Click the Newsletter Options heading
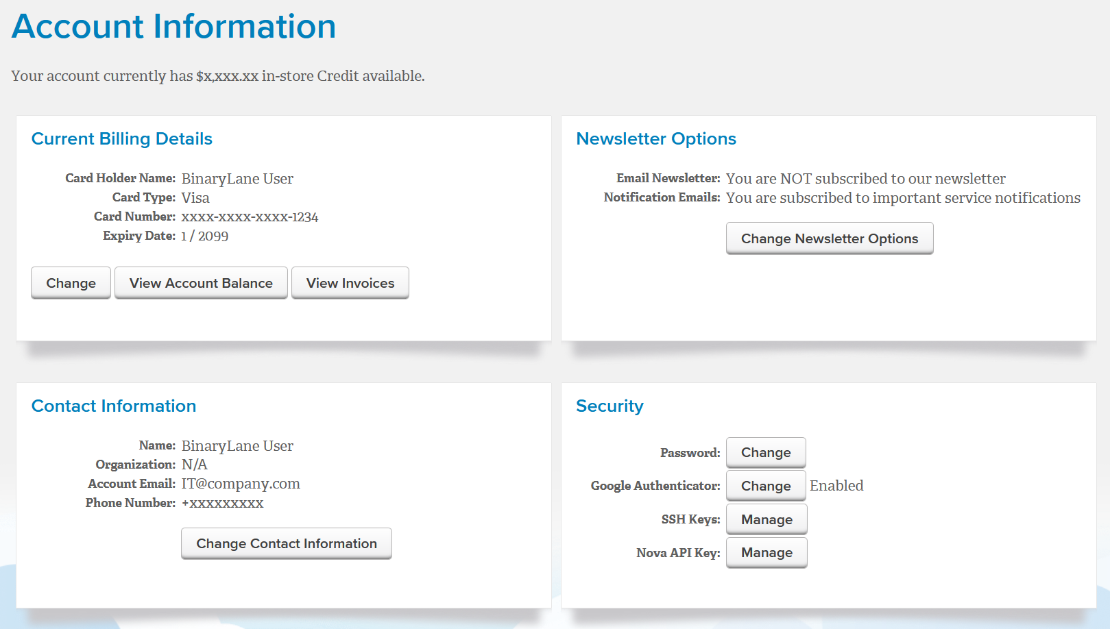The height and width of the screenshot is (629, 1110). point(656,138)
